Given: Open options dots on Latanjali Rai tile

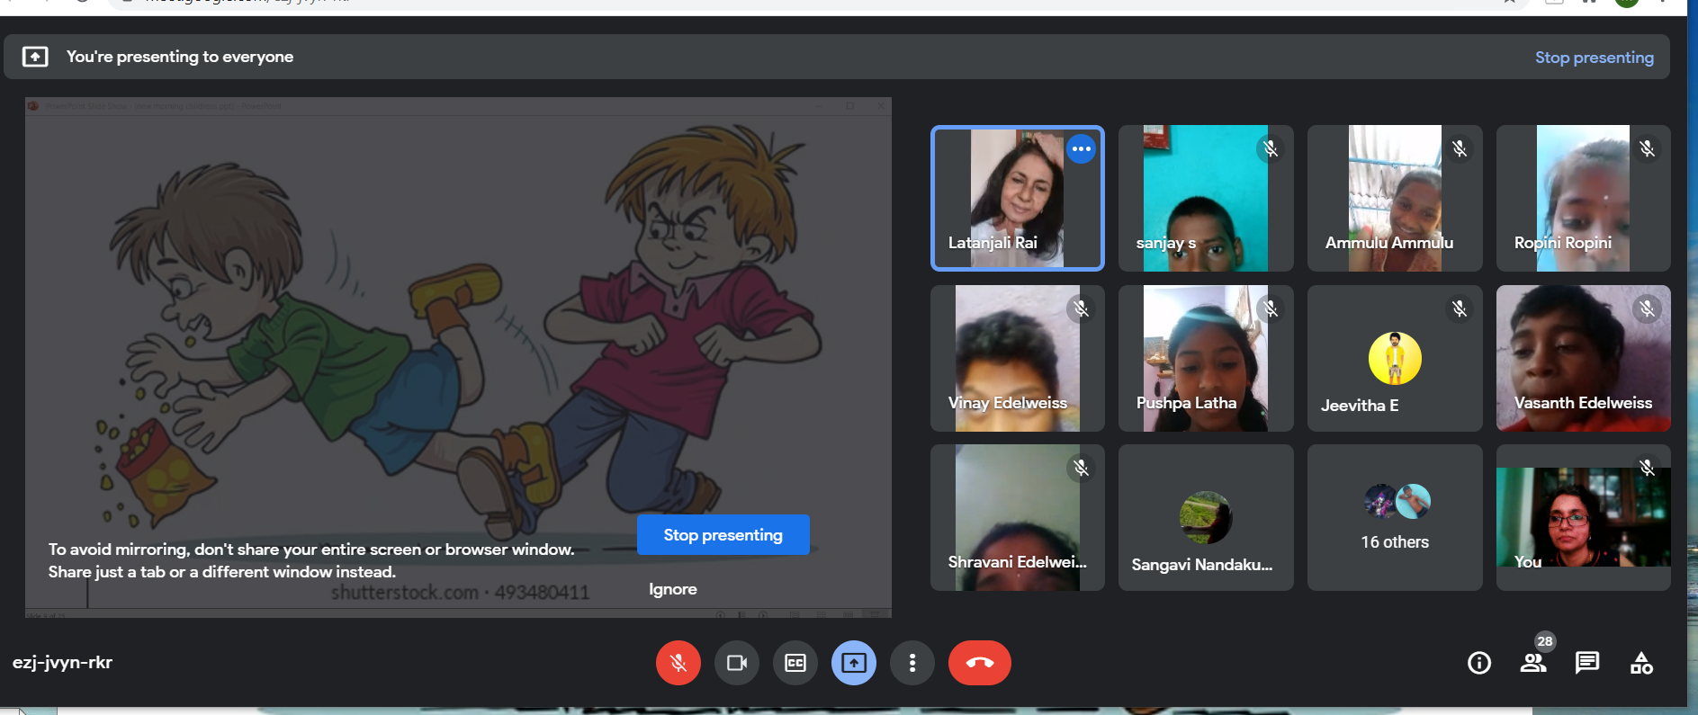Looking at the screenshot, I should [x=1082, y=149].
